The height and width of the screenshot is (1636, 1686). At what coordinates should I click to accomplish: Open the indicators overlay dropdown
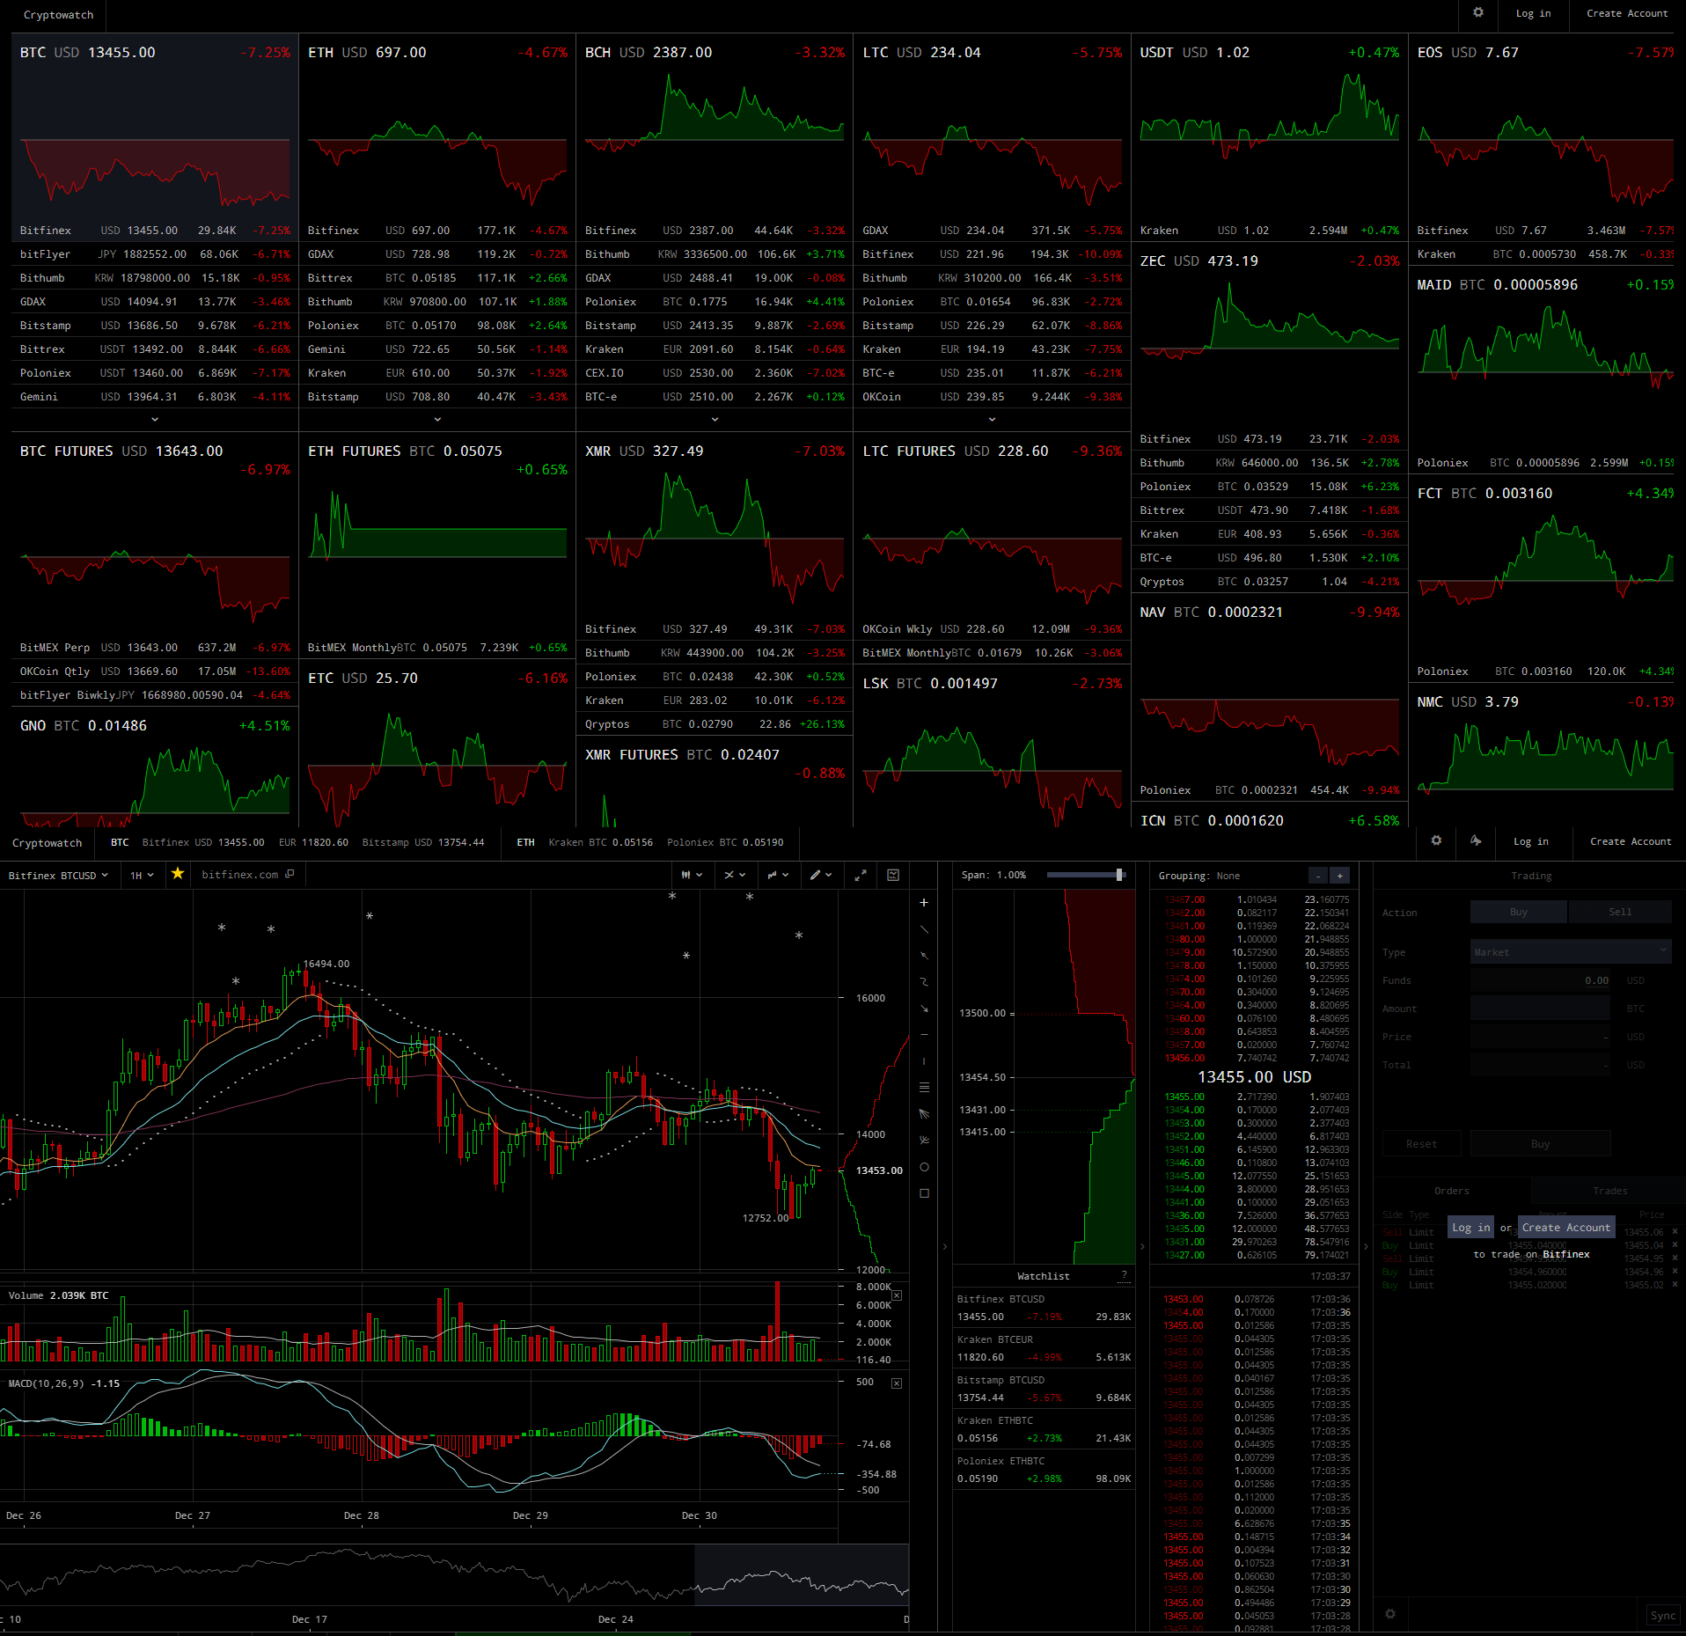click(x=735, y=875)
